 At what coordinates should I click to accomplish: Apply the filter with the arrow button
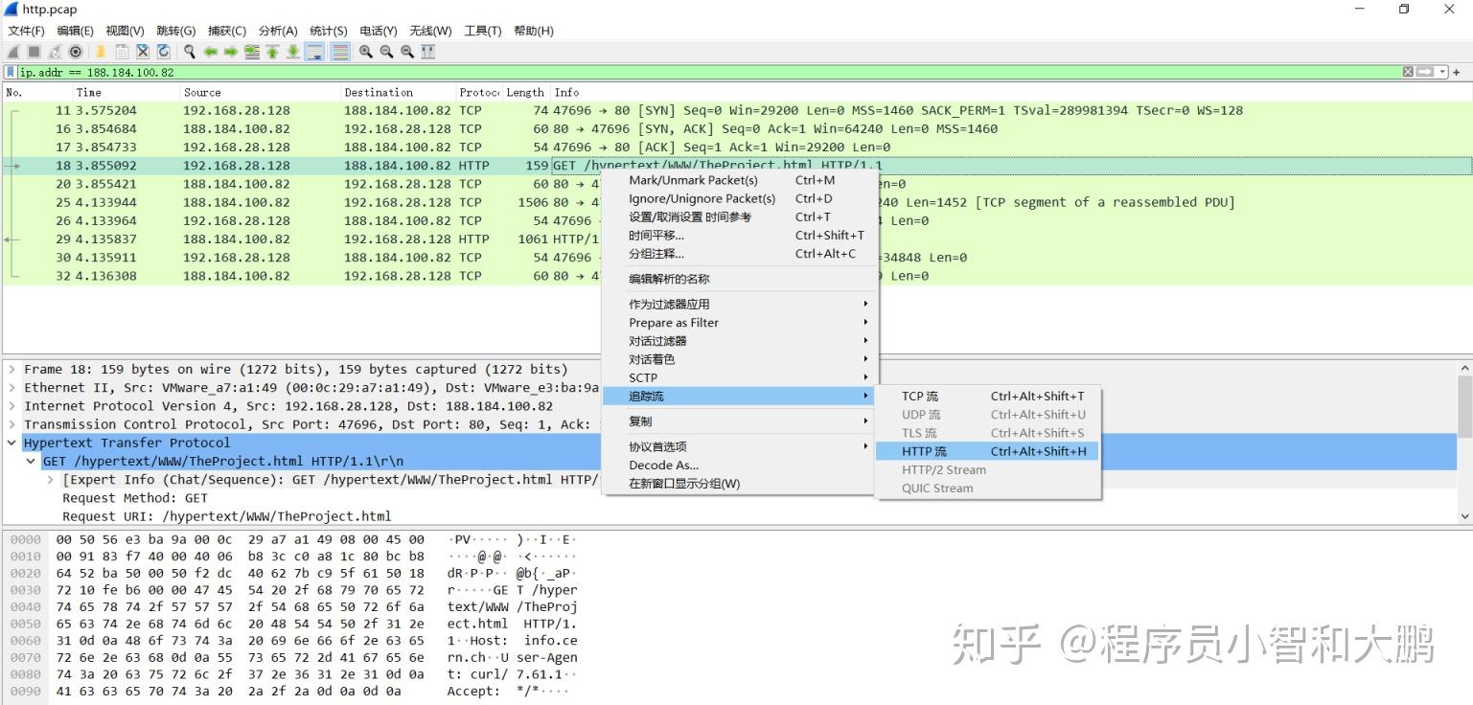[x=1427, y=70]
